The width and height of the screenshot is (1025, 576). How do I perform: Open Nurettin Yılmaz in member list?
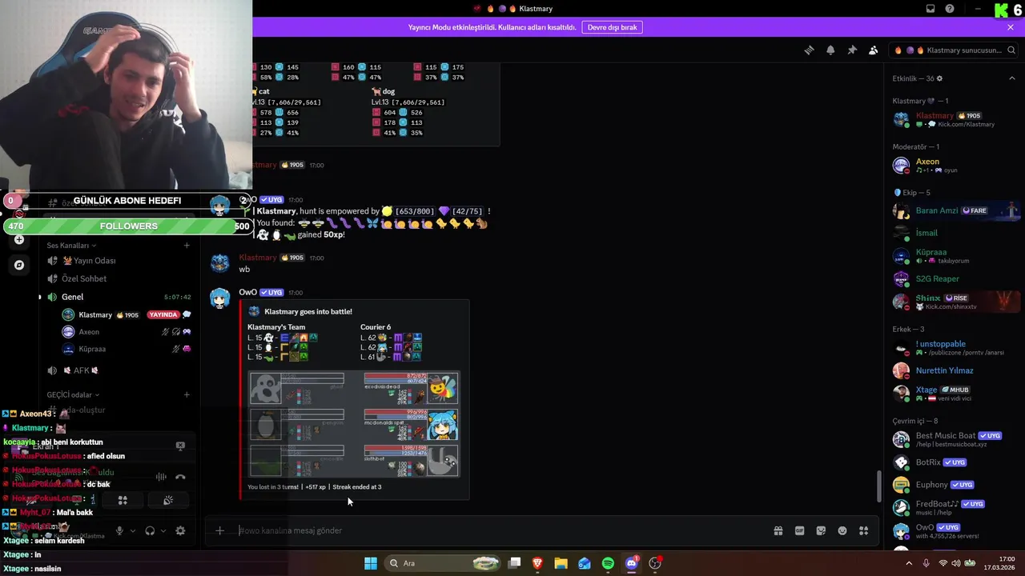point(955,370)
